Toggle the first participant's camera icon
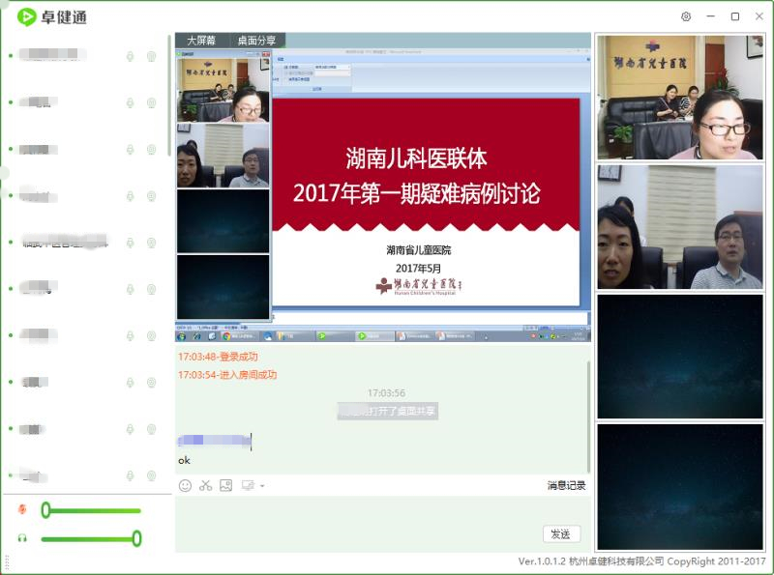This screenshot has width=774, height=575. [x=151, y=56]
